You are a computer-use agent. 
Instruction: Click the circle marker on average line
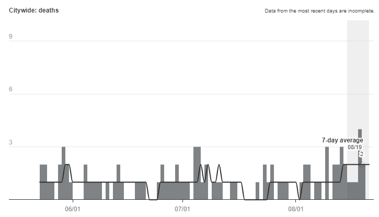pyautogui.click(x=361, y=164)
